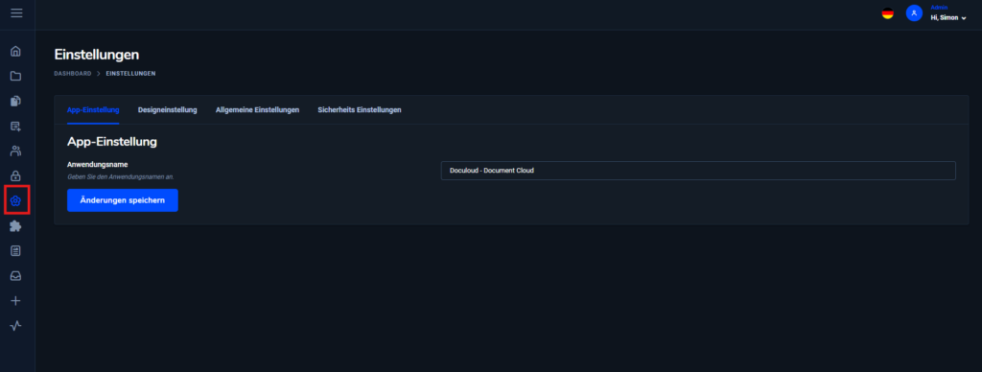Image resolution: width=982 pixels, height=372 pixels.
Task: Switch to the Sicherheits Einstellungen tab
Action: 360,109
